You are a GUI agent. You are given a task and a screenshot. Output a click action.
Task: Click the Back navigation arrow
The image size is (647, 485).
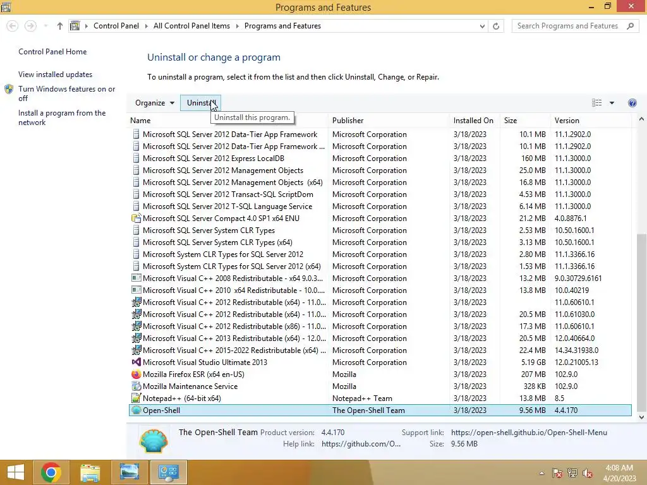(13, 26)
